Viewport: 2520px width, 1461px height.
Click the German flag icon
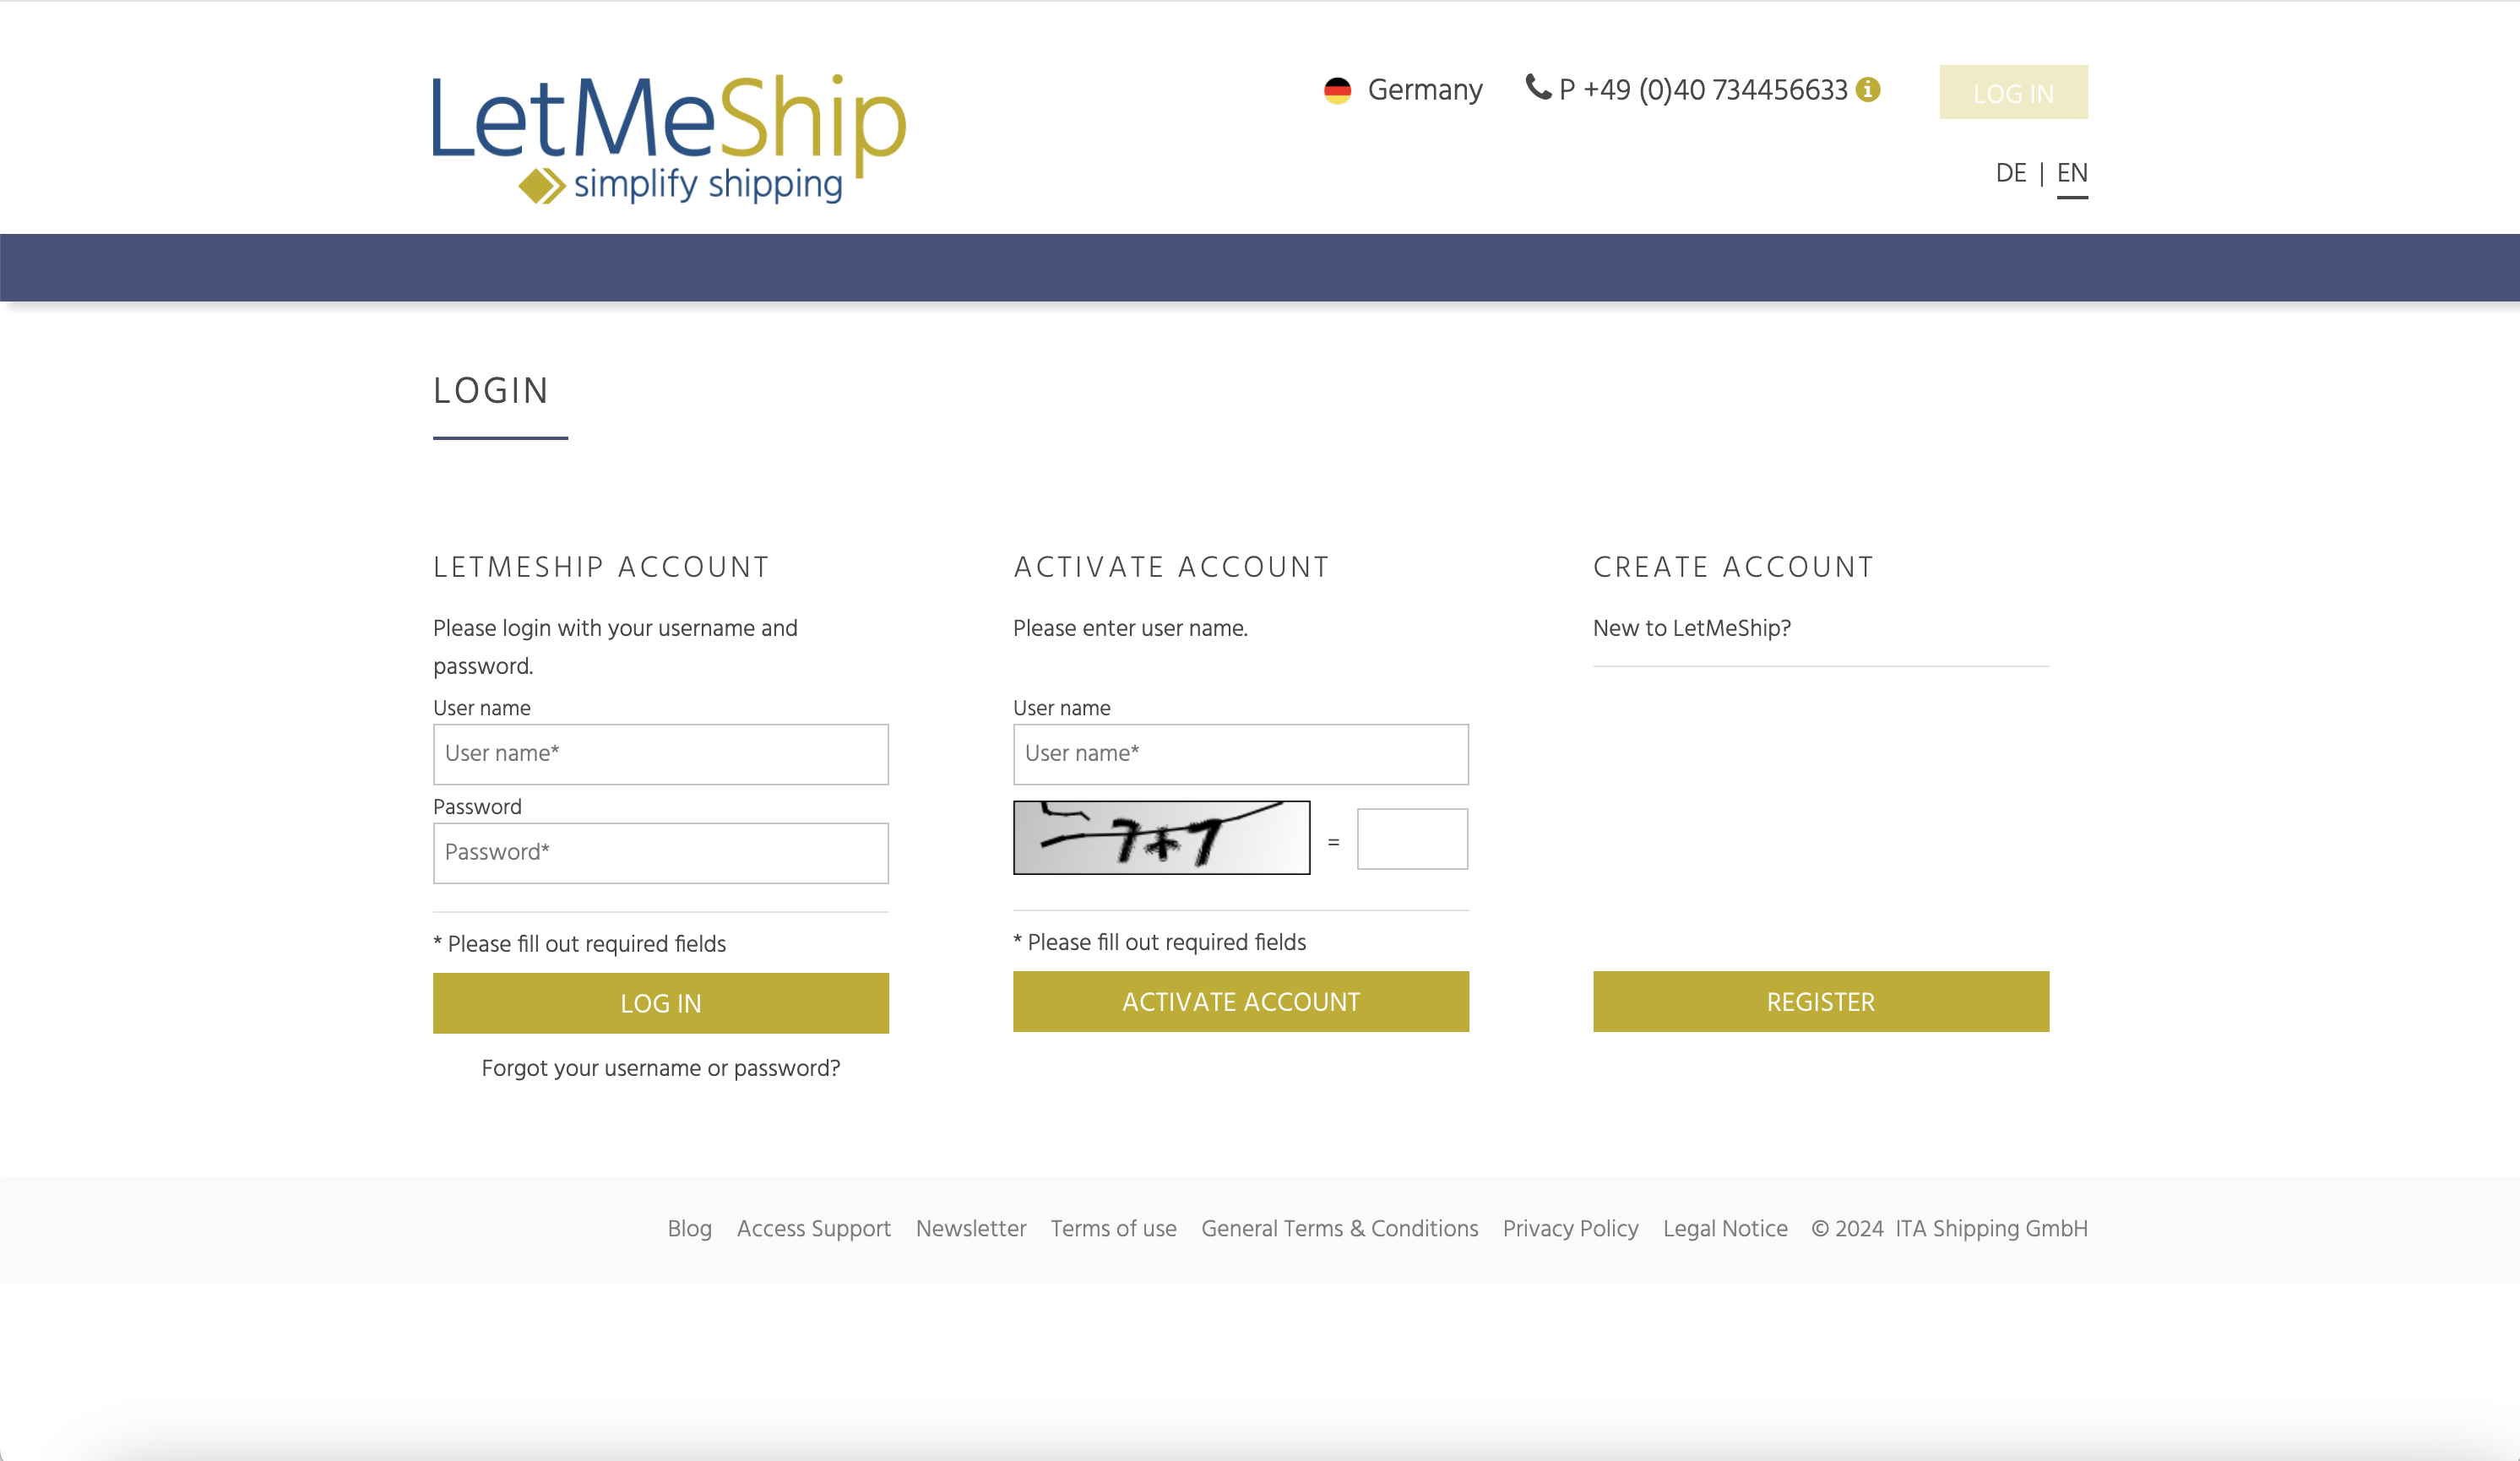[1337, 91]
